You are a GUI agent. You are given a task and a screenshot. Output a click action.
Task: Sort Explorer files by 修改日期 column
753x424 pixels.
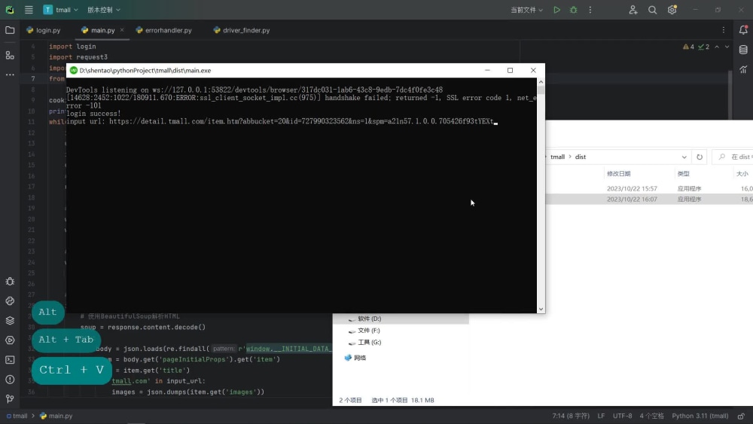click(618, 174)
